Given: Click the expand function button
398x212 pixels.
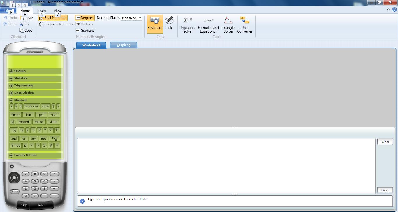Looking at the screenshot, I should point(24,122).
